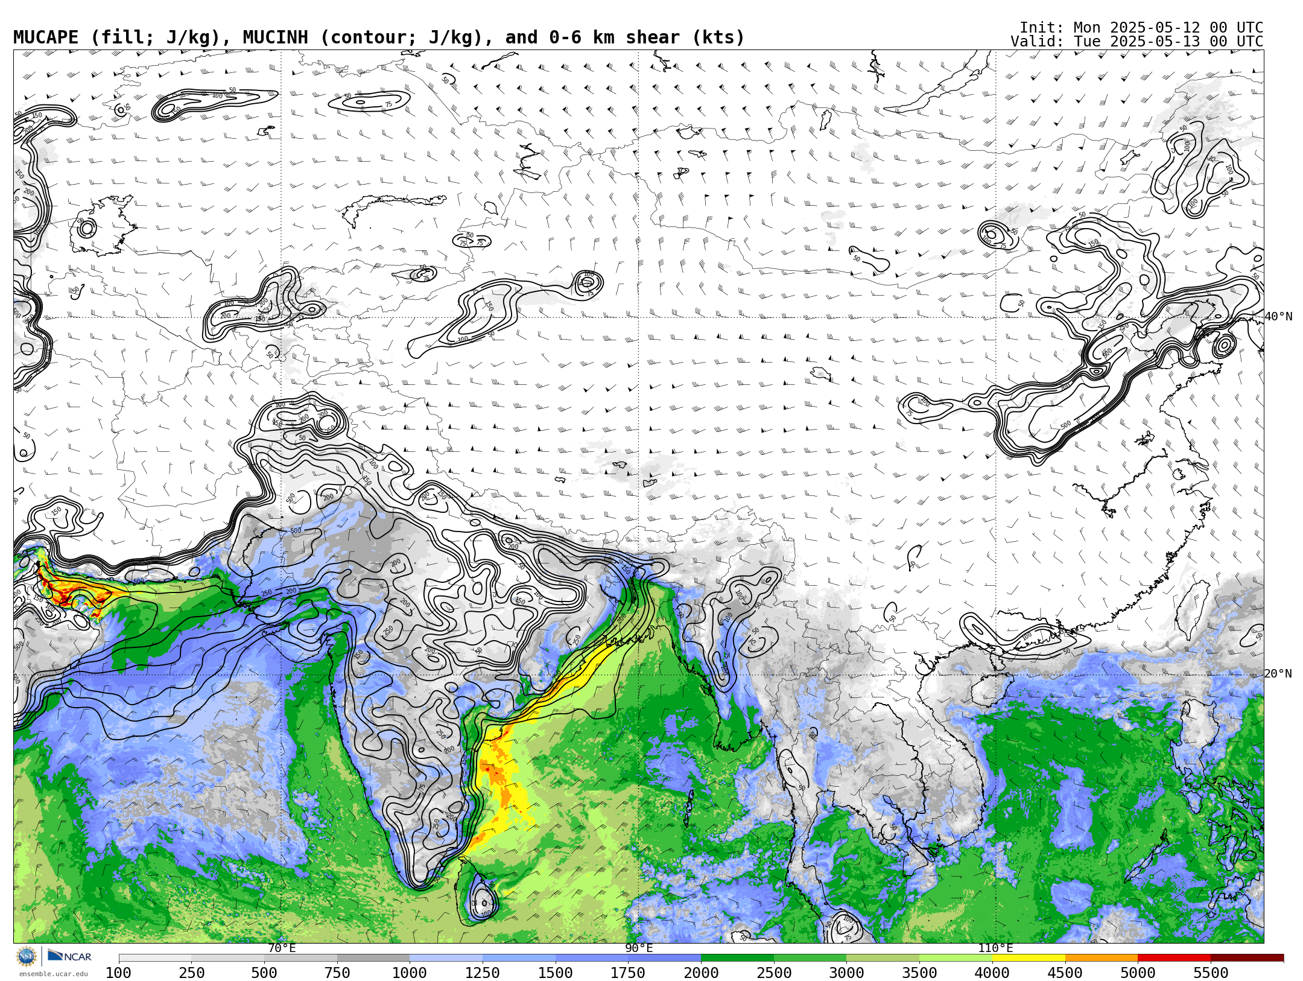
Task: Pick the yellow 4000–4500 colorbar swatch
Action: tap(1029, 958)
